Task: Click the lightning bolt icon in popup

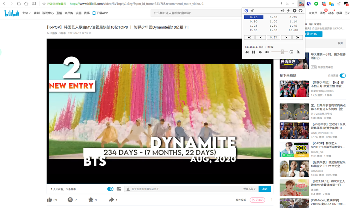Action: [288, 11]
